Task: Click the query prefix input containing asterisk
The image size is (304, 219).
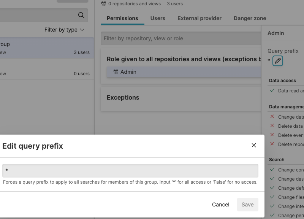Action: [x=129, y=171]
